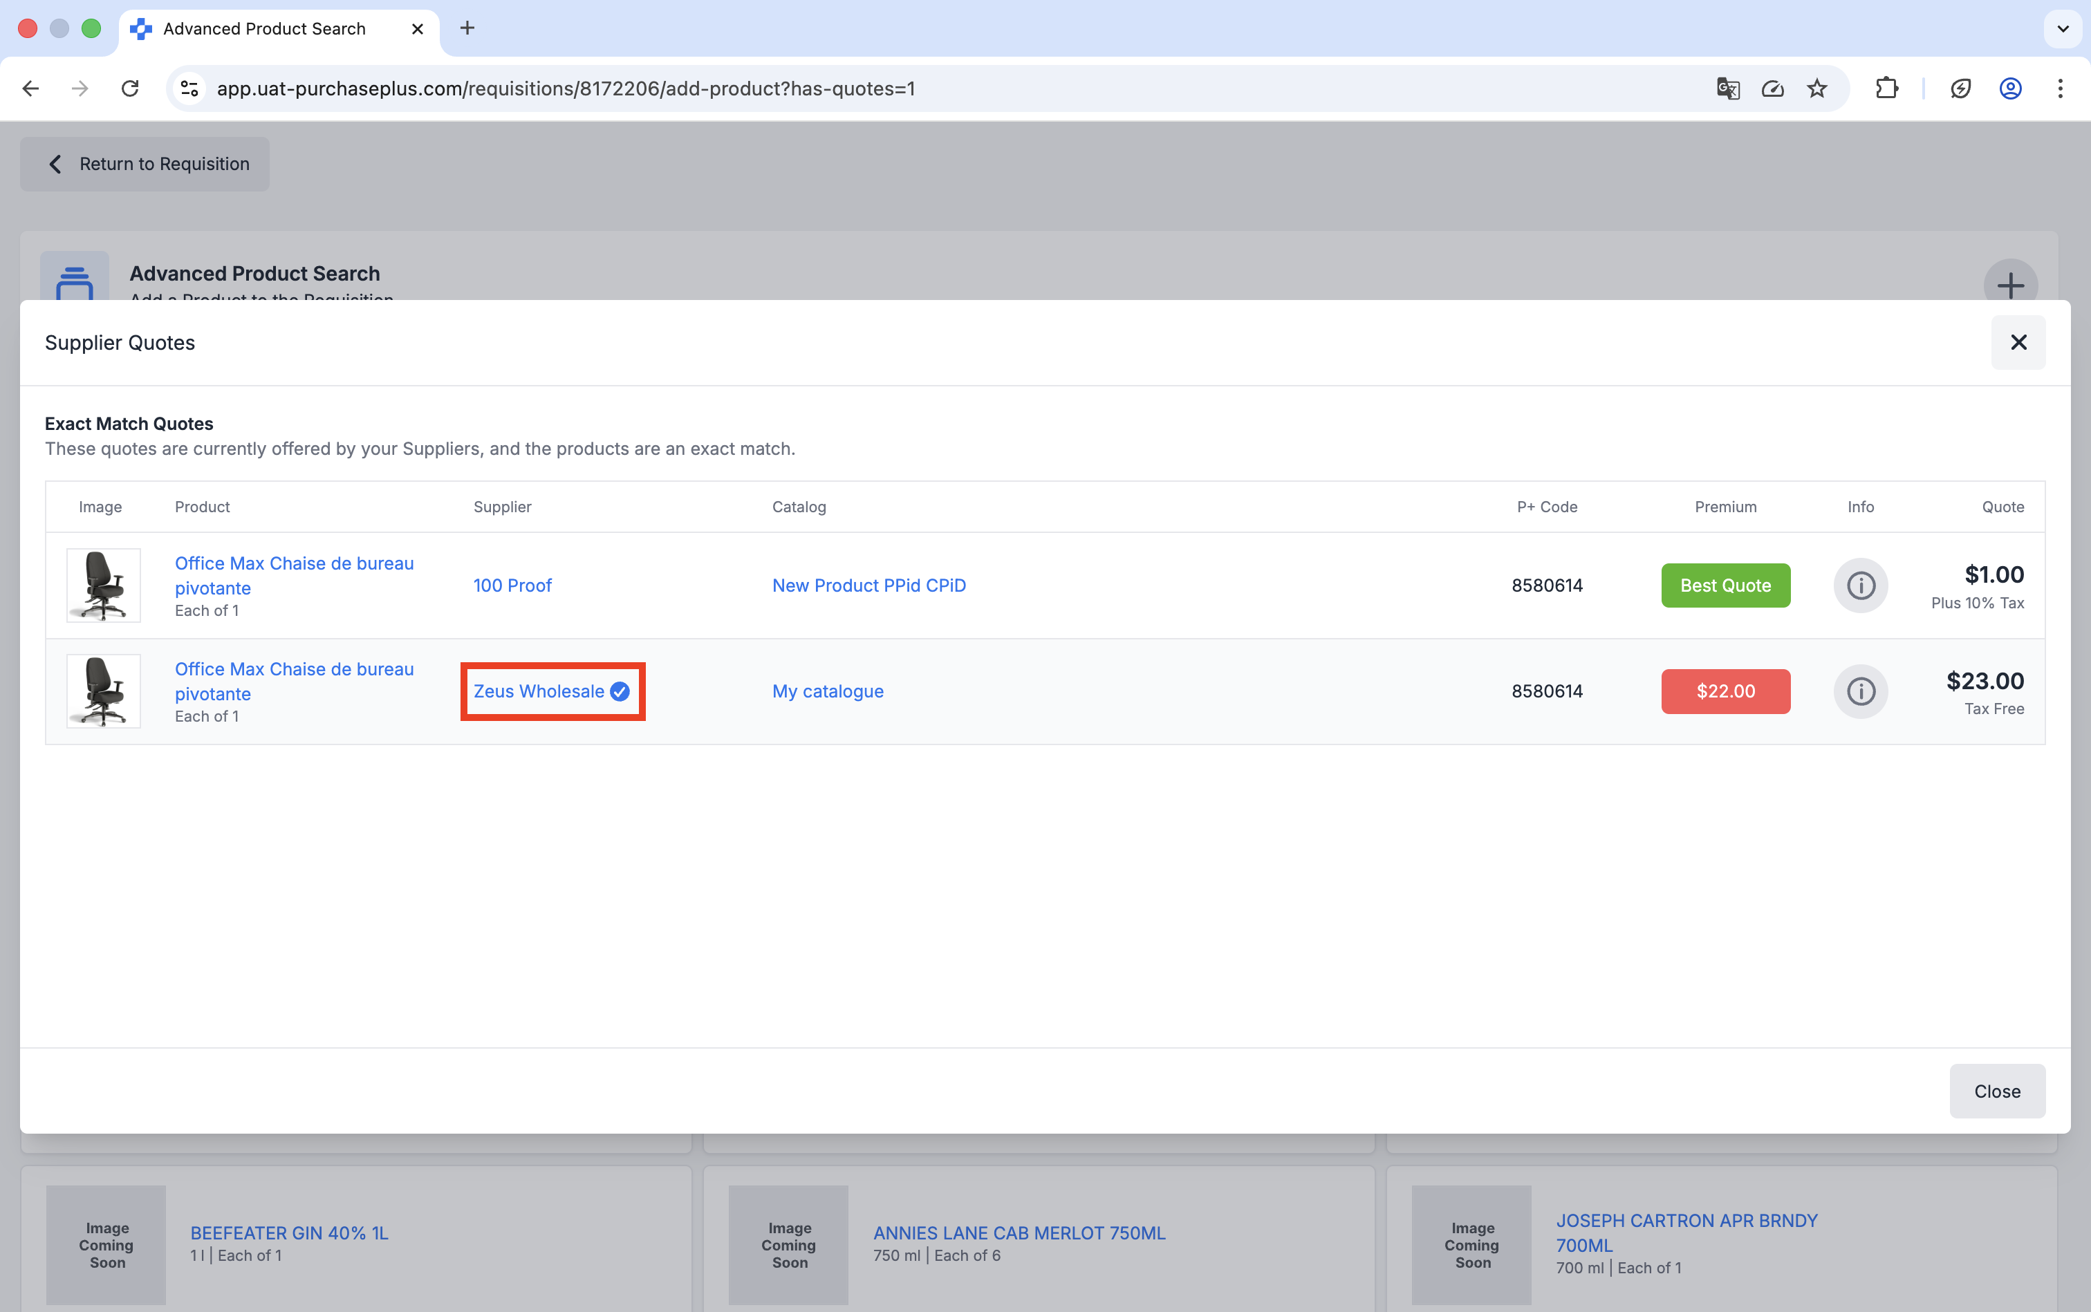Open info icon for 100 Proof quote
Image resolution: width=2091 pixels, height=1312 pixels.
coord(1859,585)
